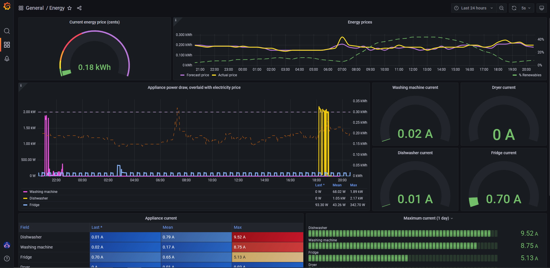
Task: Star the Energy dashboard as favorite
Action: [x=70, y=8]
